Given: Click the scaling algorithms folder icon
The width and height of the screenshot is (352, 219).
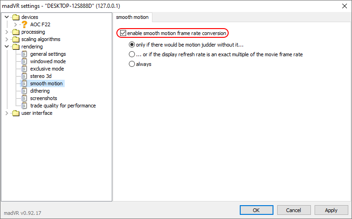Looking at the screenshot, I should point(16,39).
